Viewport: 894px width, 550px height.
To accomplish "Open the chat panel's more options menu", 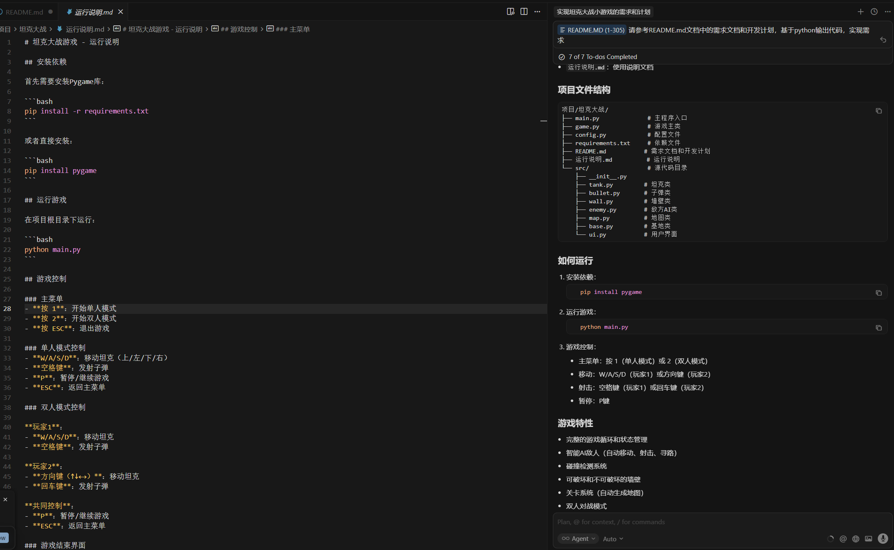I will 887,12.
